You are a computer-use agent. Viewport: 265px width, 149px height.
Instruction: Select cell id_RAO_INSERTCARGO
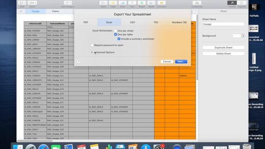(35, 125)
